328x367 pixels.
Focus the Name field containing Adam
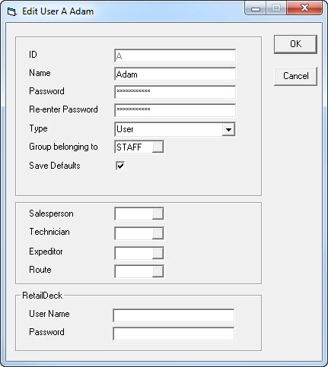point(175,74)
